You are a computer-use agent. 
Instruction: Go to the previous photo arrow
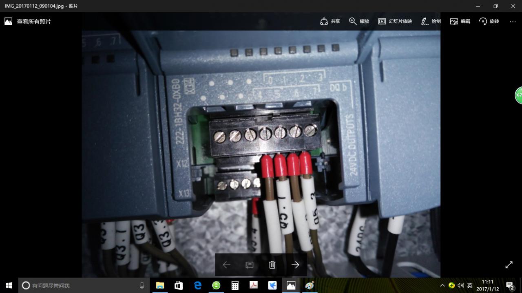226,265
